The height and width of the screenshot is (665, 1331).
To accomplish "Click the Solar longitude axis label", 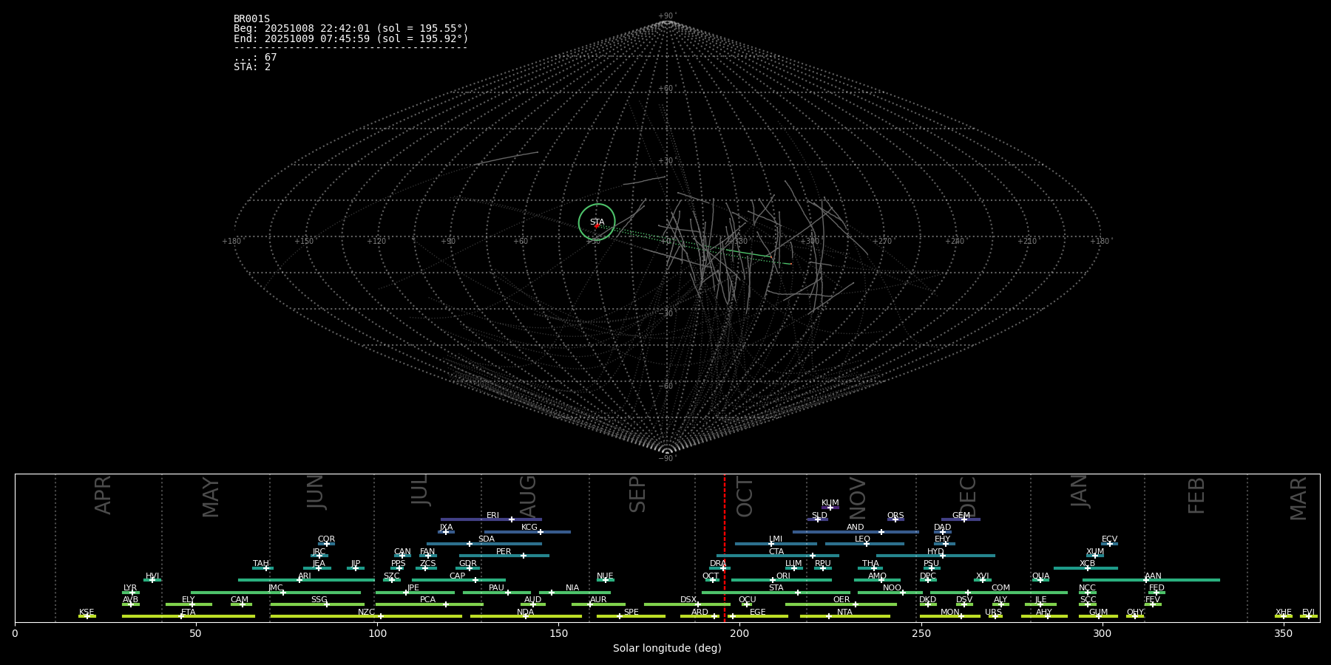I will [667, 648].
